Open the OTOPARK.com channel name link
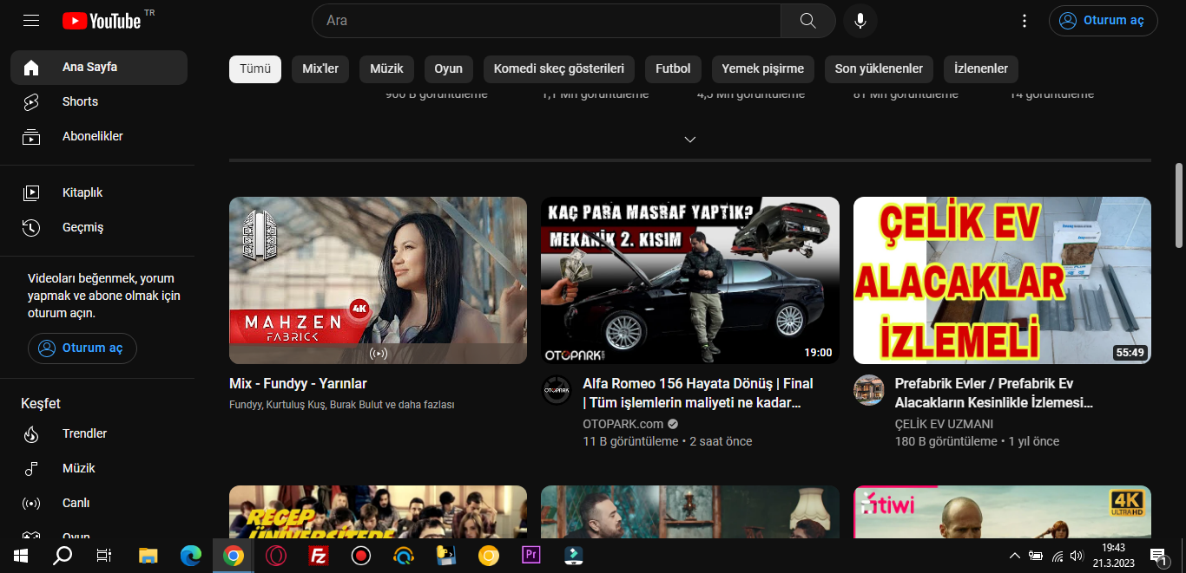The image size is (1186, 573). pos(623,424)
